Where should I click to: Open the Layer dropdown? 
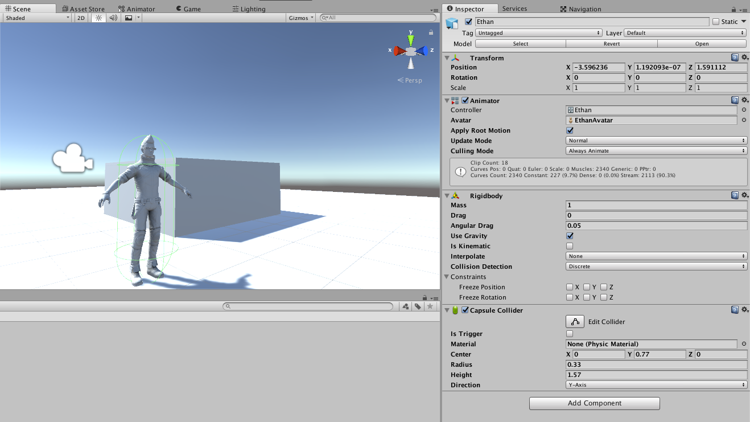(x=685, y=33)
